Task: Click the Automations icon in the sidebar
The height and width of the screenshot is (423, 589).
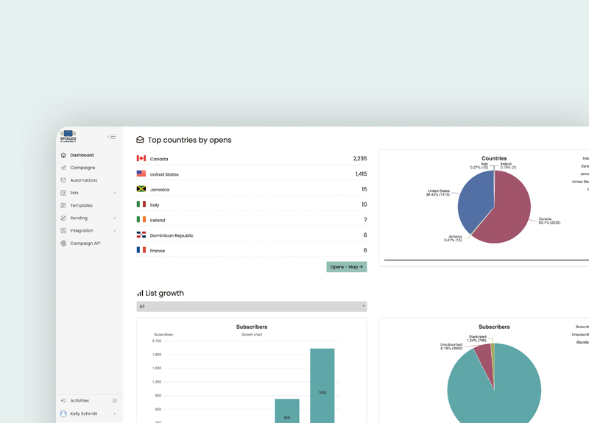Action: pyautogui.click(x=63, y=180)
